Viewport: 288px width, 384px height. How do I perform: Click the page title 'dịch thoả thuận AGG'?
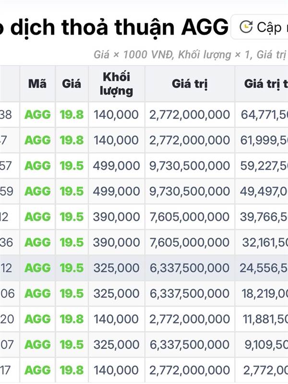(115, 28)
